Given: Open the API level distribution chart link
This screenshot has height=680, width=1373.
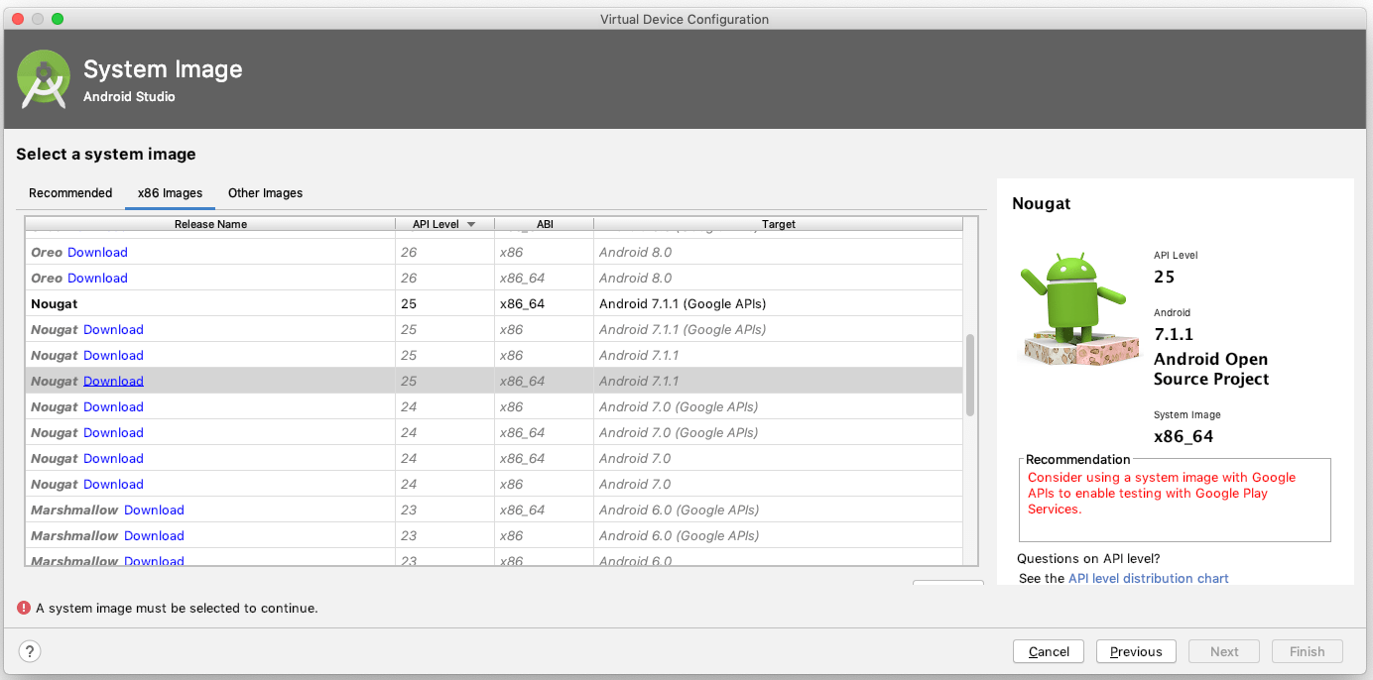Looking at the screenshot, I should click(x=1148, y=578).
